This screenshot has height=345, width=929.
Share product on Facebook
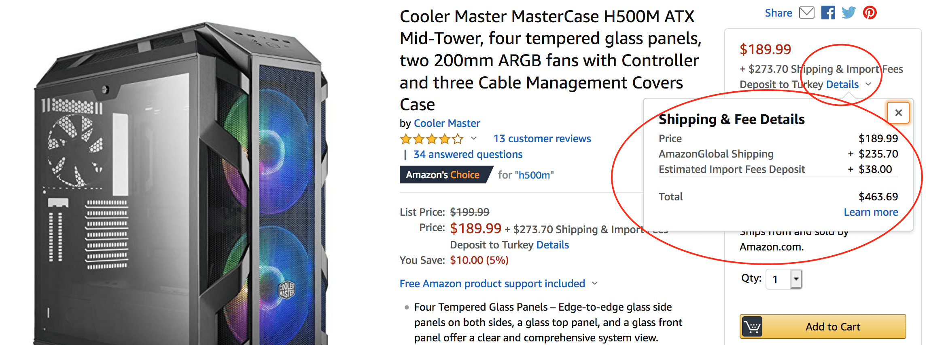[828, 13]
